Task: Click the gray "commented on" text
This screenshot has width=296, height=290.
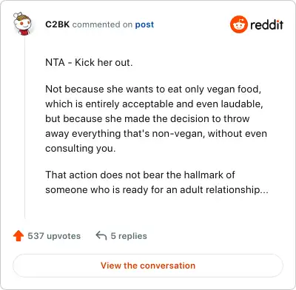Action: tap(102, 24)
